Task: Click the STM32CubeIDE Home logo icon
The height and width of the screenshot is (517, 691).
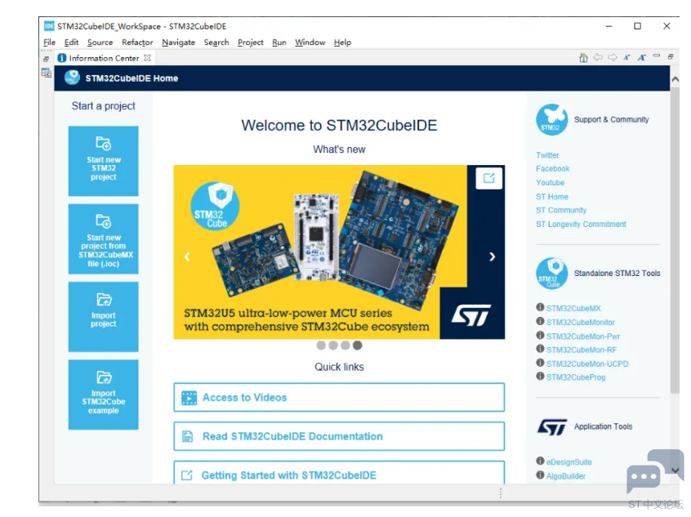Action: click(x=72, y=78)
